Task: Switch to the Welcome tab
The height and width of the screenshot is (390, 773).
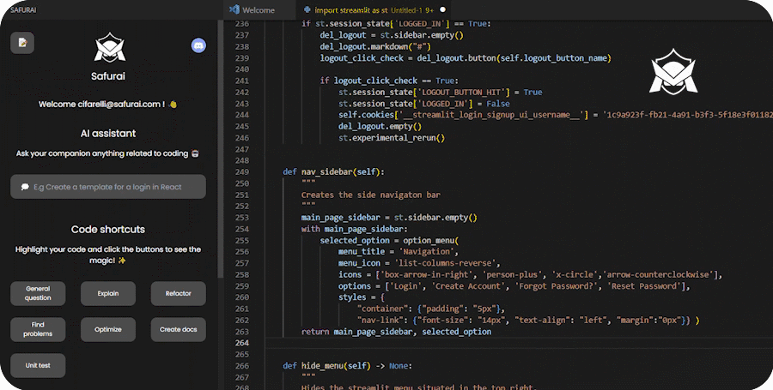Action: coord(258,9)
